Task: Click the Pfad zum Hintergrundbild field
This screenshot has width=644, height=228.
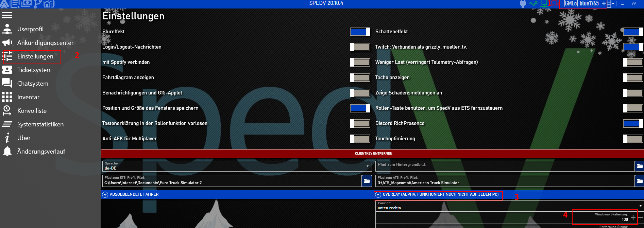Action: (x=505, y=166)
